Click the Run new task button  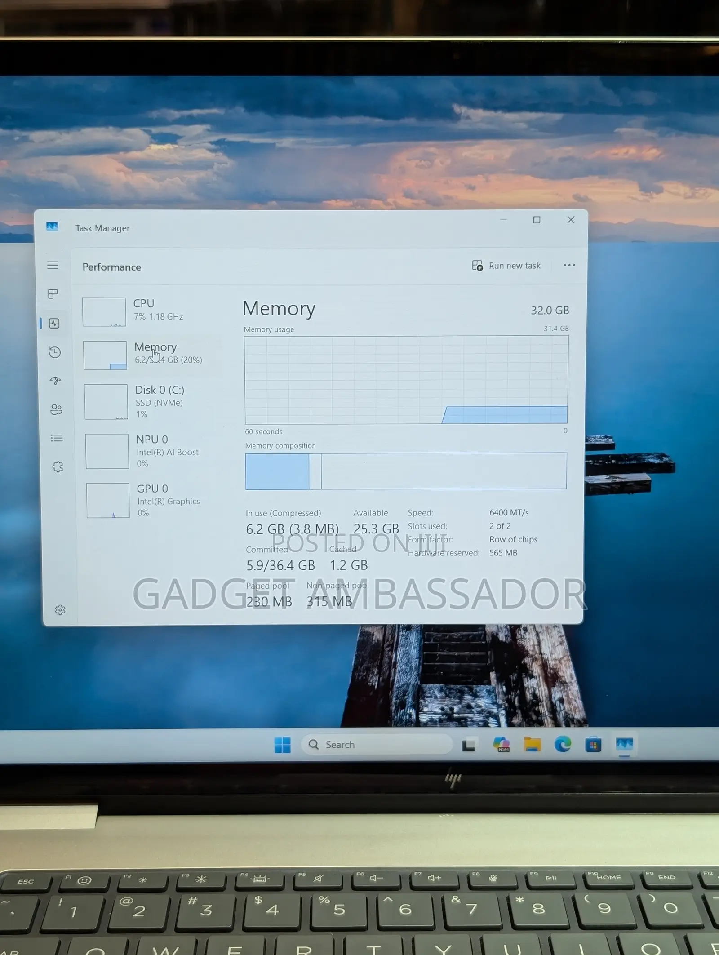click(506, 266)
